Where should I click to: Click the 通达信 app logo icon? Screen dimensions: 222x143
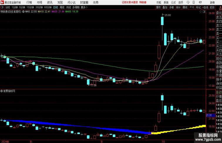point(2,2)
